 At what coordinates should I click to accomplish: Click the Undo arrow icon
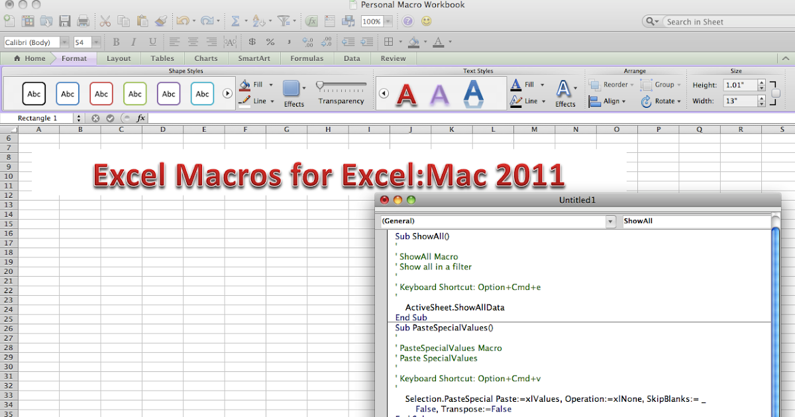182,21
